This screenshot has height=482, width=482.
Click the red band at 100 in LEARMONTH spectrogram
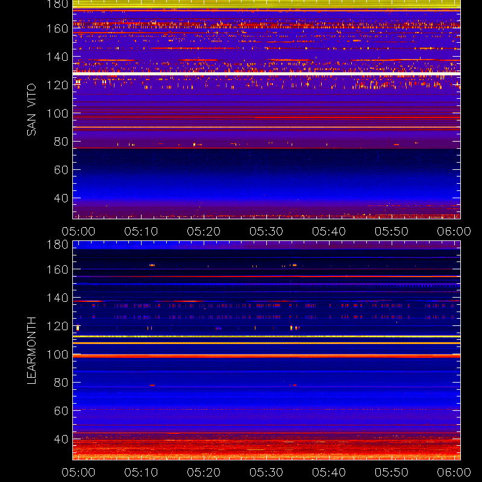point(266,356)
